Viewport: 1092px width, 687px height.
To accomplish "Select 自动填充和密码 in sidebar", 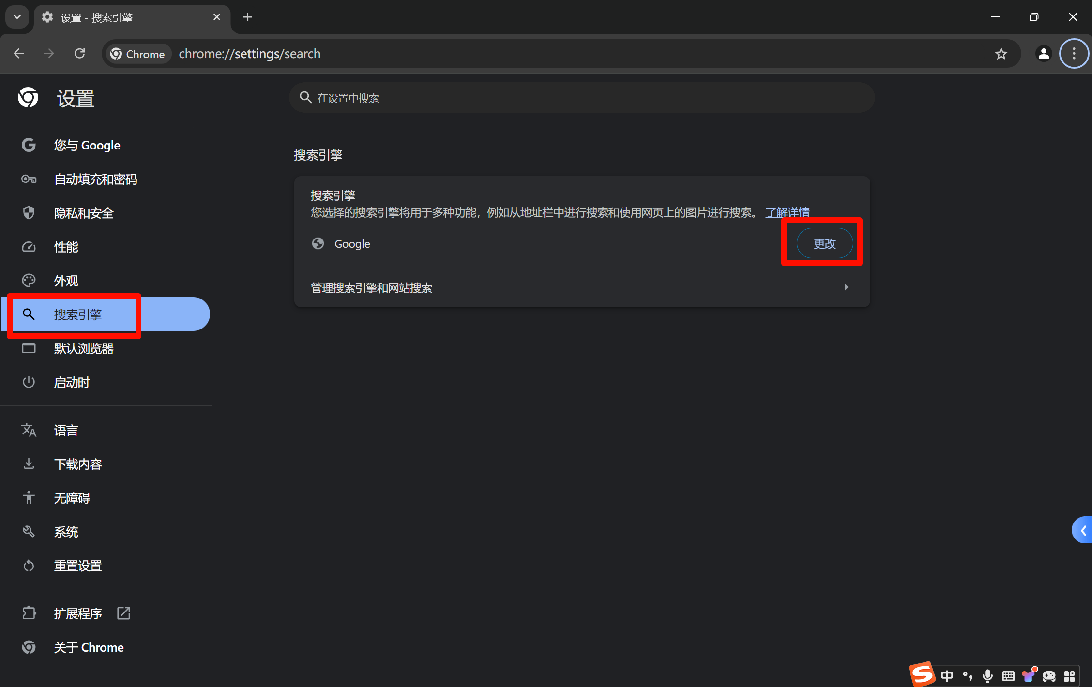I will click(x=95, y=179).
